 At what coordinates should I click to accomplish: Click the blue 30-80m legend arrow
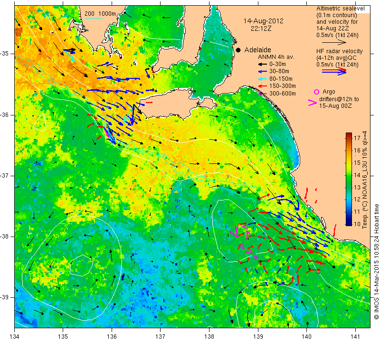point(262,72)
